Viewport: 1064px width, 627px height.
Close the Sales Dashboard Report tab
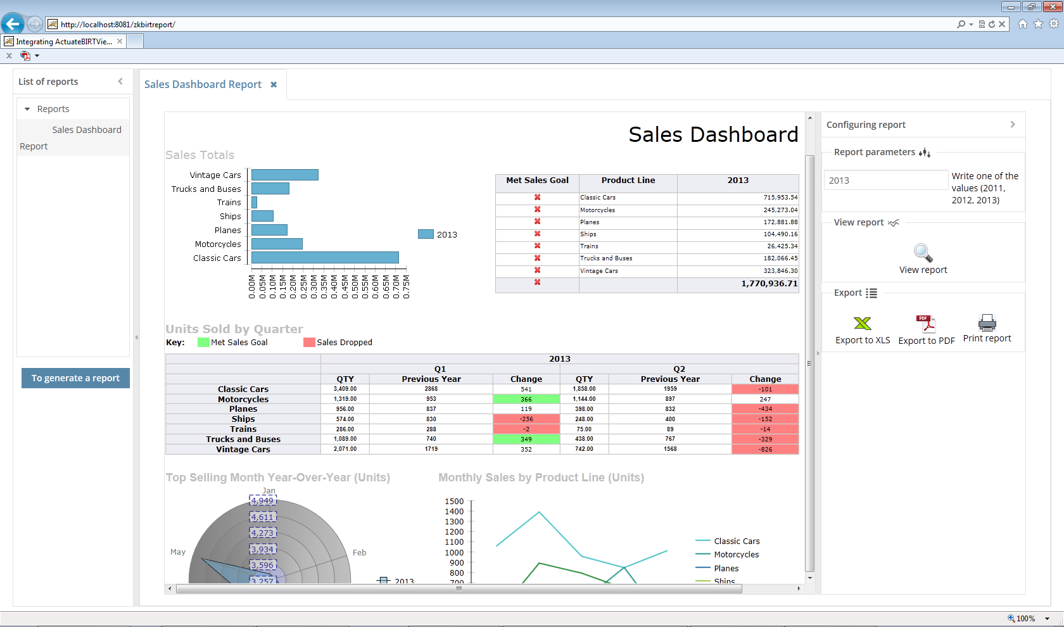274,84
